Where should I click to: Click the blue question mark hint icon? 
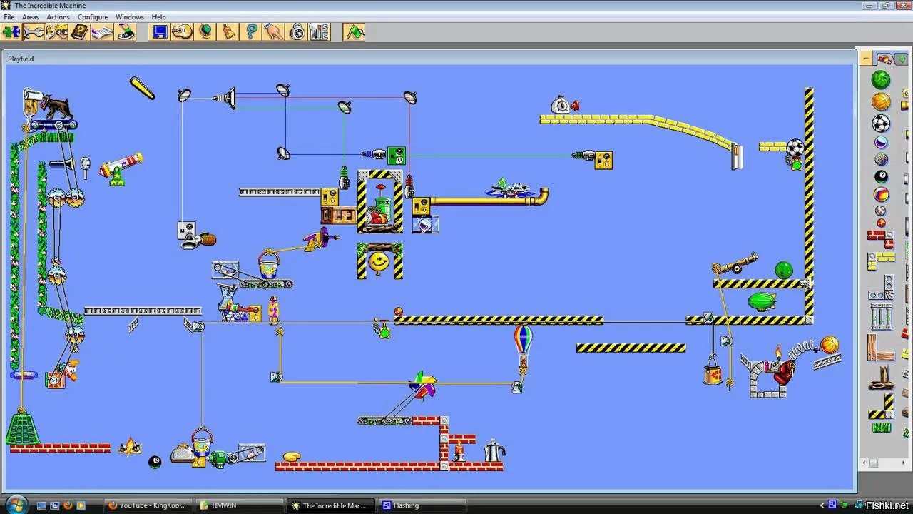click(251, 32)
